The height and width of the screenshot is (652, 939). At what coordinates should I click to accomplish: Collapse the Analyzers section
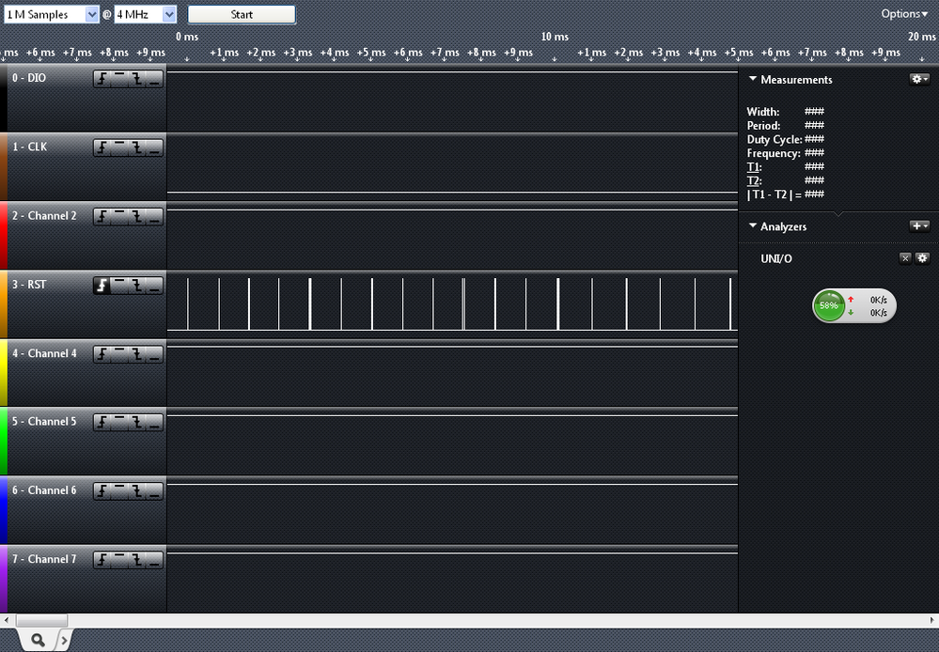tap(752, 225)
